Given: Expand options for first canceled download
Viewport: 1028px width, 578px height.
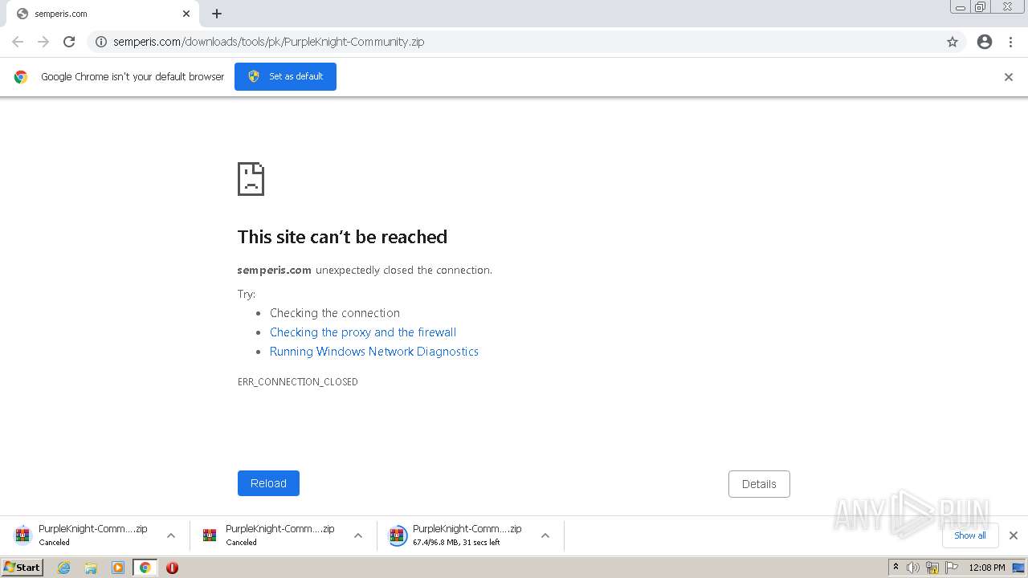Looking at the screenshot, I should tap(171, 535).
